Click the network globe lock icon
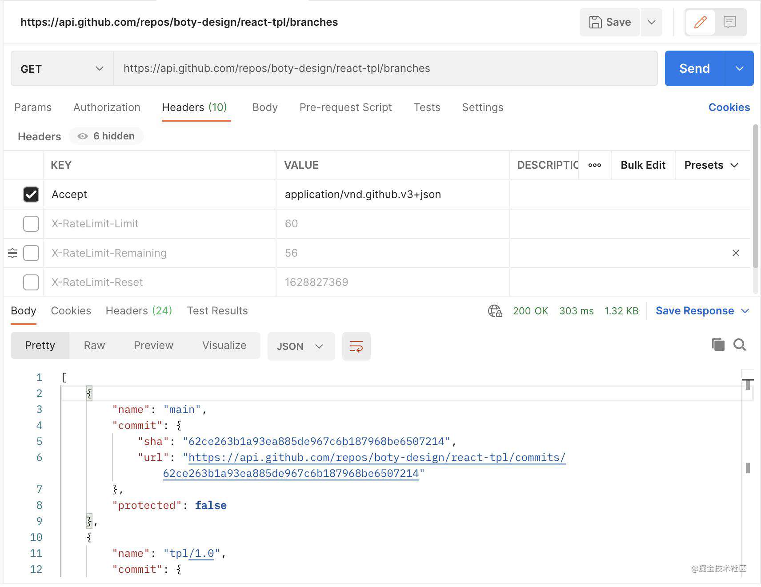The height and width of the screenshot is (587, 761). [495, 311]
